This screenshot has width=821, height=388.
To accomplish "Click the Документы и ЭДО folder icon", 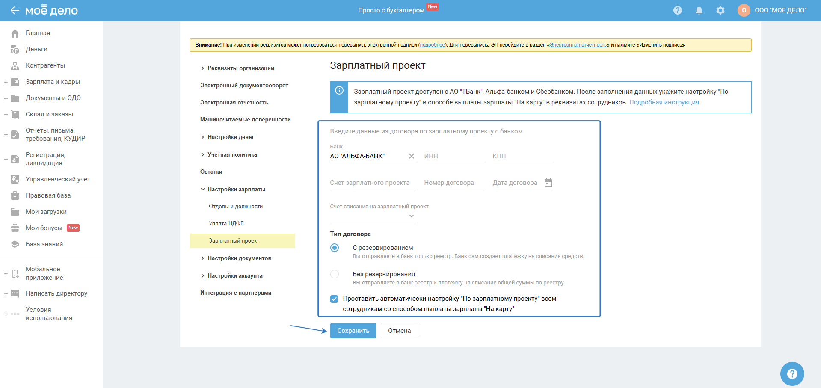I will 15,98.
